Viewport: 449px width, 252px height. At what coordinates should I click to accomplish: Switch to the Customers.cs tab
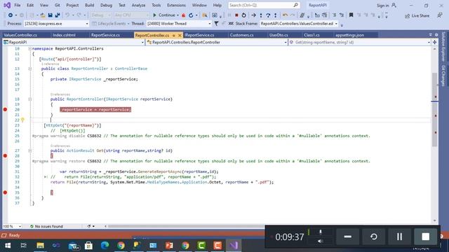[x=241, y=35]
